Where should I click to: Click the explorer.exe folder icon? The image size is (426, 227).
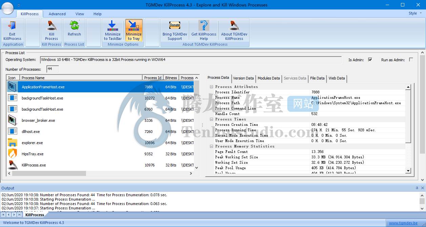(13, 143)
